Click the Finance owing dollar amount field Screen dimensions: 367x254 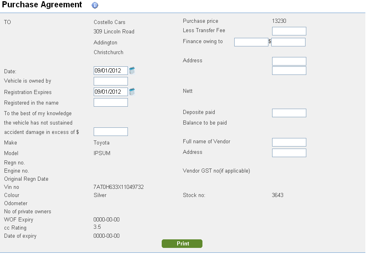[288, 42]
